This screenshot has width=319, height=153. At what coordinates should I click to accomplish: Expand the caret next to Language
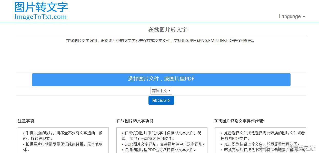coord(304,17)
